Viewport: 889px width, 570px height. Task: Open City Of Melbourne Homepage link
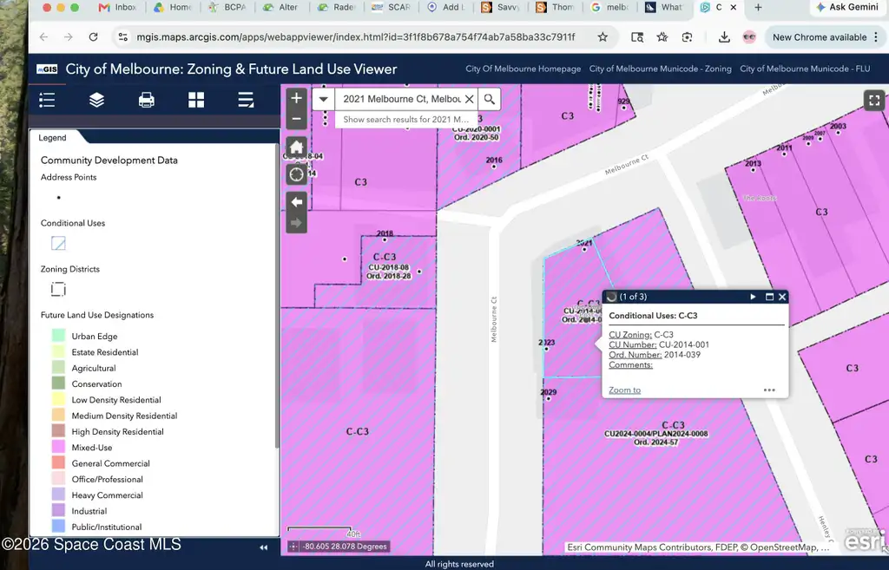coord(523,69)
